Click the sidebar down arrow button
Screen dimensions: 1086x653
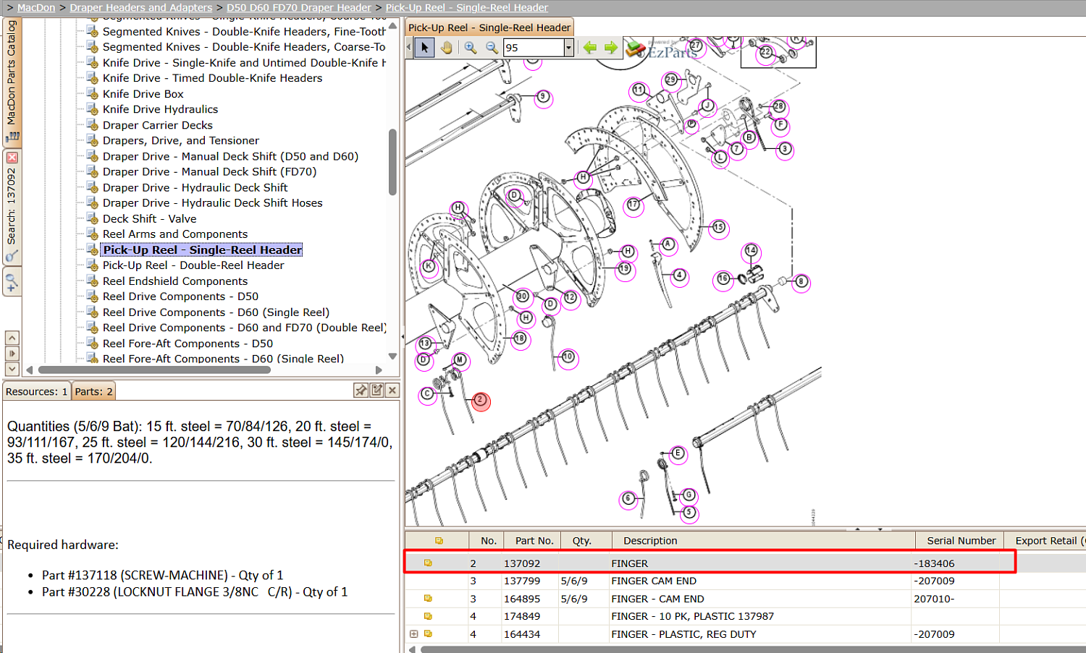point(12,369)
